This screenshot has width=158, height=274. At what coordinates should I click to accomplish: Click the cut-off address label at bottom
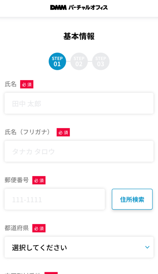tap(23, 273)
